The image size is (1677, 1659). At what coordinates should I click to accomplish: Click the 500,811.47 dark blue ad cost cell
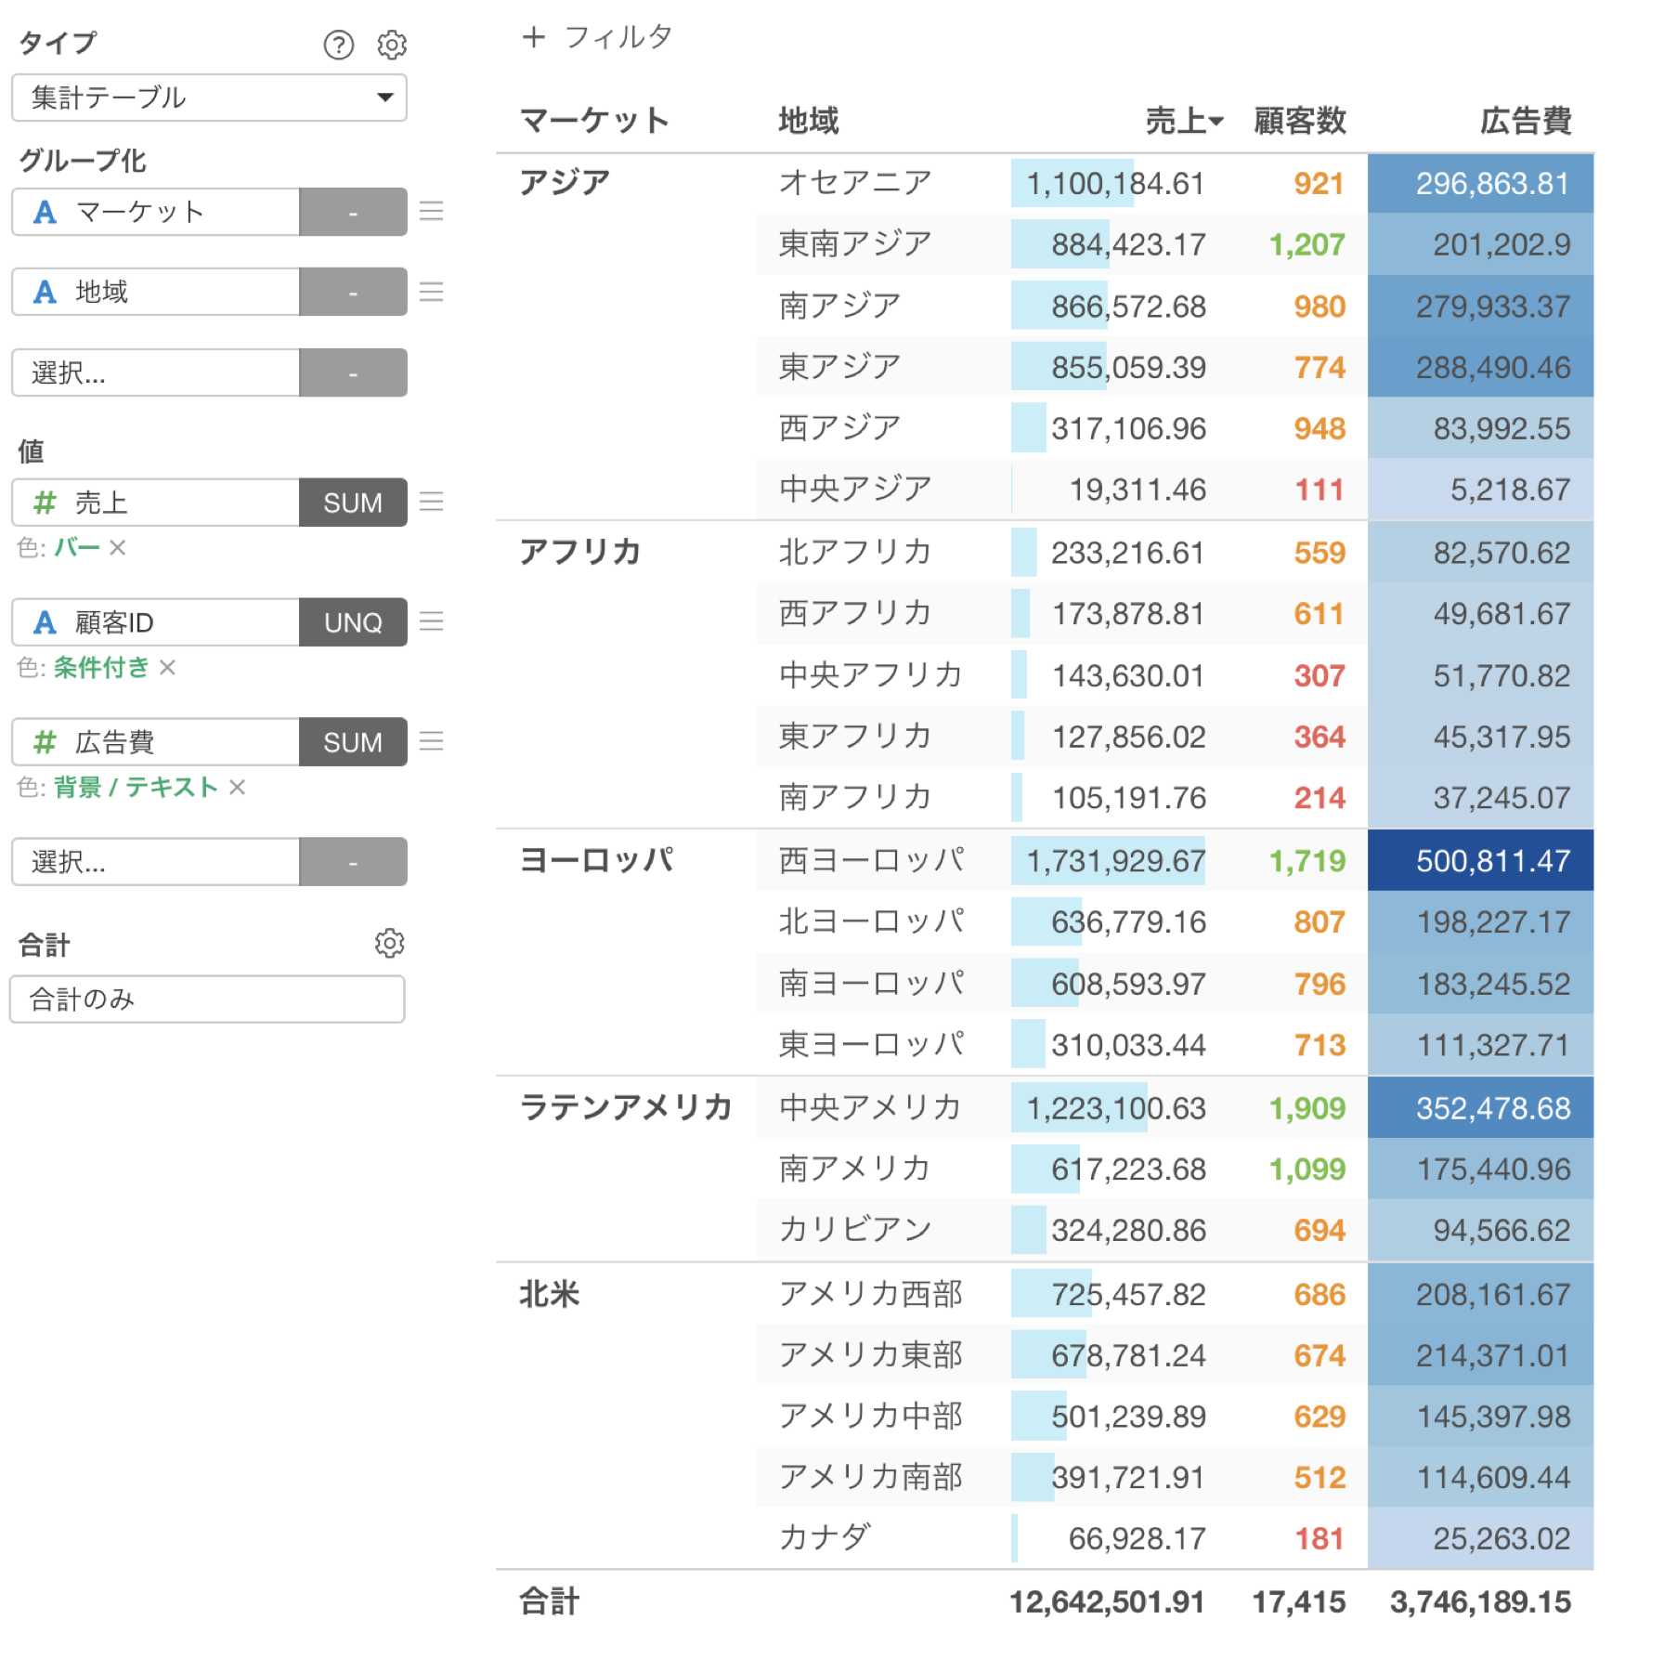1481,860
